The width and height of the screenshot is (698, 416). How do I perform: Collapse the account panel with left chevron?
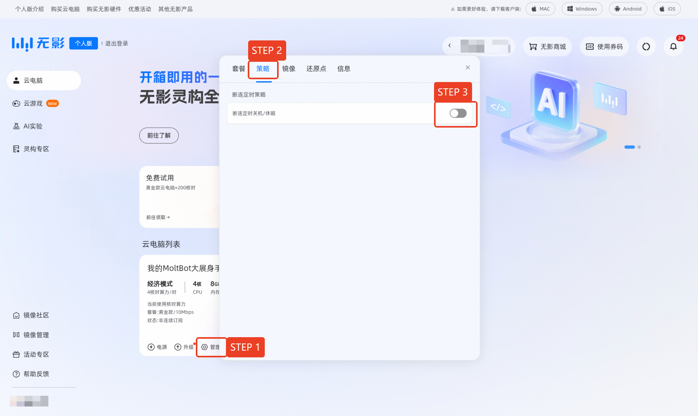[449, 46]
